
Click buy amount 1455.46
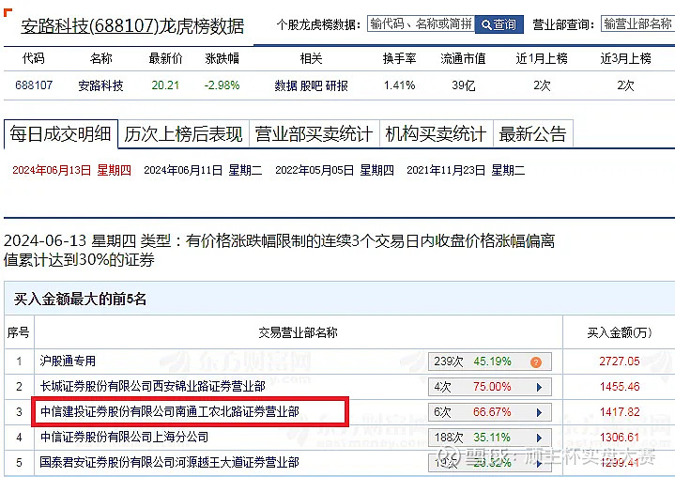620,387
